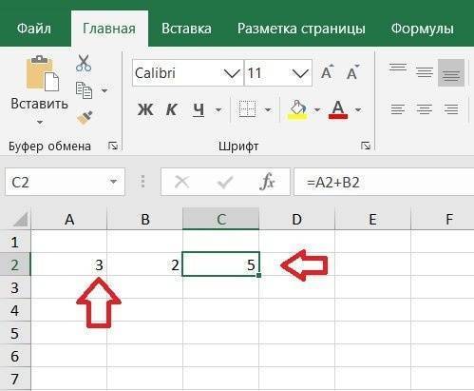Select row 1 header
Image resolution: width=474 pixels, height=391 pixels.
(15, 242)
